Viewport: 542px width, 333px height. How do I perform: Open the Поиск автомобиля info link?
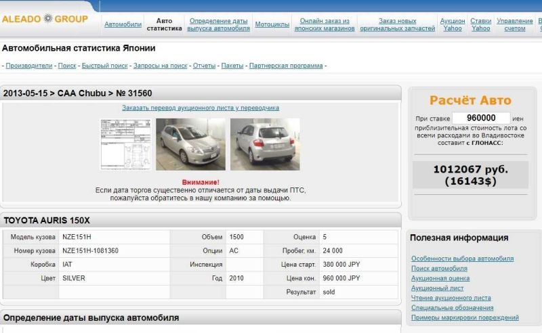[x=439, y=269]
